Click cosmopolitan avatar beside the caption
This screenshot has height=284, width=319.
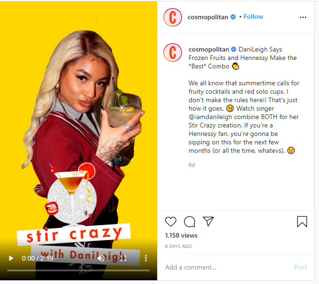click(x=173, y=52)
